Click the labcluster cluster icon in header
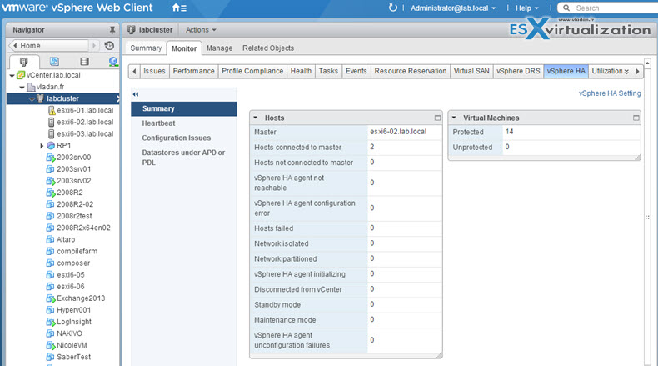Screen dimensions: 658x366 coord(132,30)
